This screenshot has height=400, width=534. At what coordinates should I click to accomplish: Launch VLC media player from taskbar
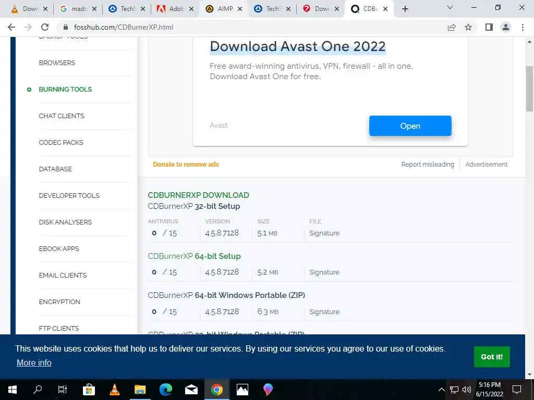pyautogui.click(x=114, y=390)
